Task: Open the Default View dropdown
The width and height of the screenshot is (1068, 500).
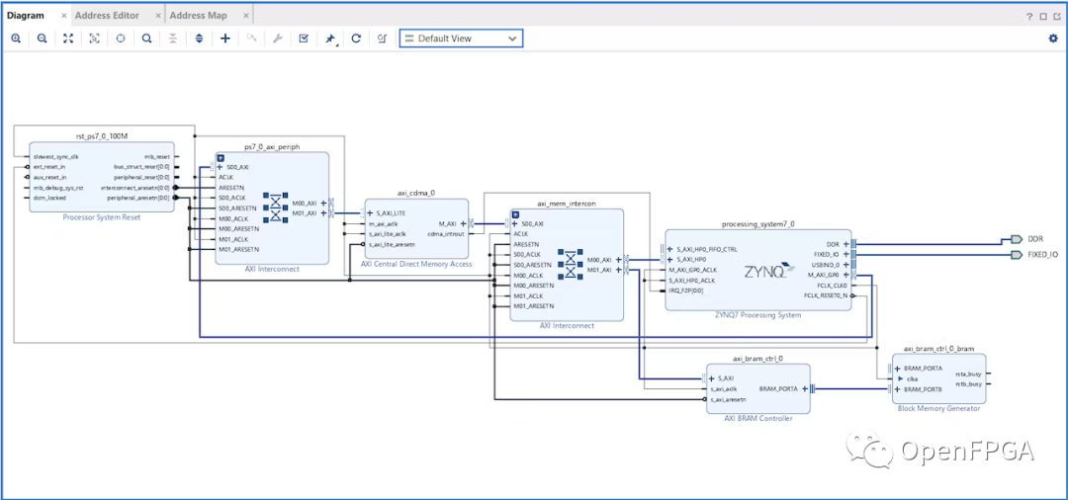Action: click(x=461, y=39)
